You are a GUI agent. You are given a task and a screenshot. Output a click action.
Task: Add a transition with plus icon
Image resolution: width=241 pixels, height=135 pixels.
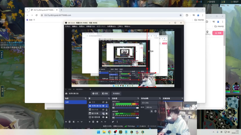click(x=152, y=111)
